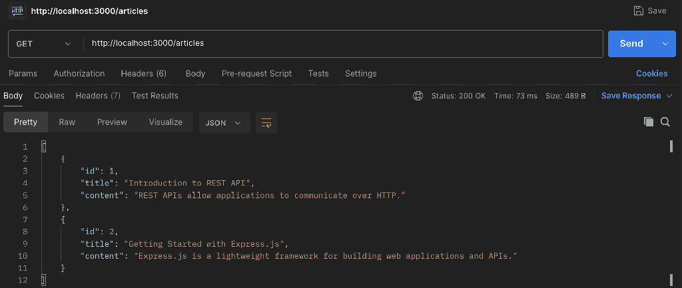Screen dimensions: 682x288
Task: Click the globe network icon near Status
Action: pyautogui.click(x=418, y=96)
